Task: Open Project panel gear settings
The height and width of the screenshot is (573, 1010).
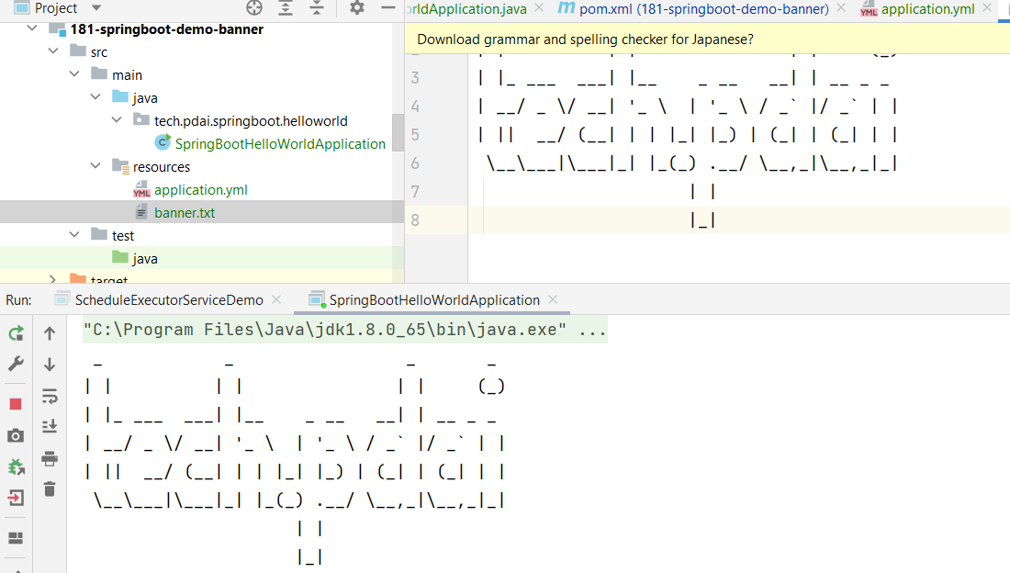Action: (357, 8)
